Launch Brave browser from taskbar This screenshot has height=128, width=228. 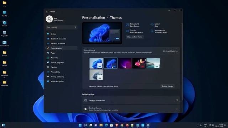click(116, 125)
